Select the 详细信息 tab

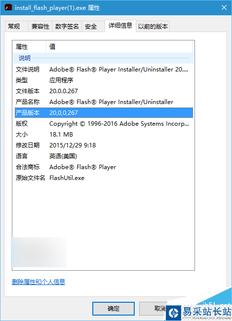[120, 26]
